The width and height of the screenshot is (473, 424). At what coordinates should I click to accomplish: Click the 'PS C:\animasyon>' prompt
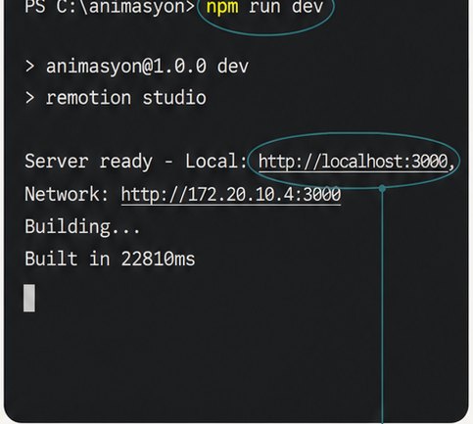click(110, 7)
